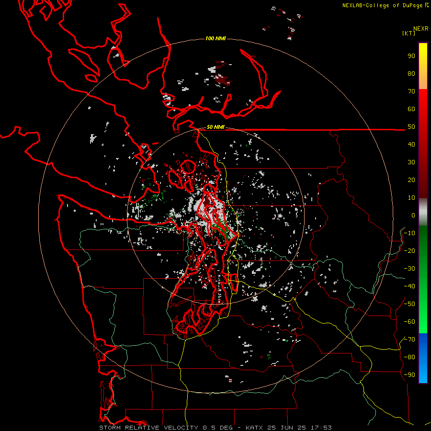Image resolution: width=431 pixels, height=431 pixels.
Task: Click the NEXR label above the color scale
Action: coord(421,29)
